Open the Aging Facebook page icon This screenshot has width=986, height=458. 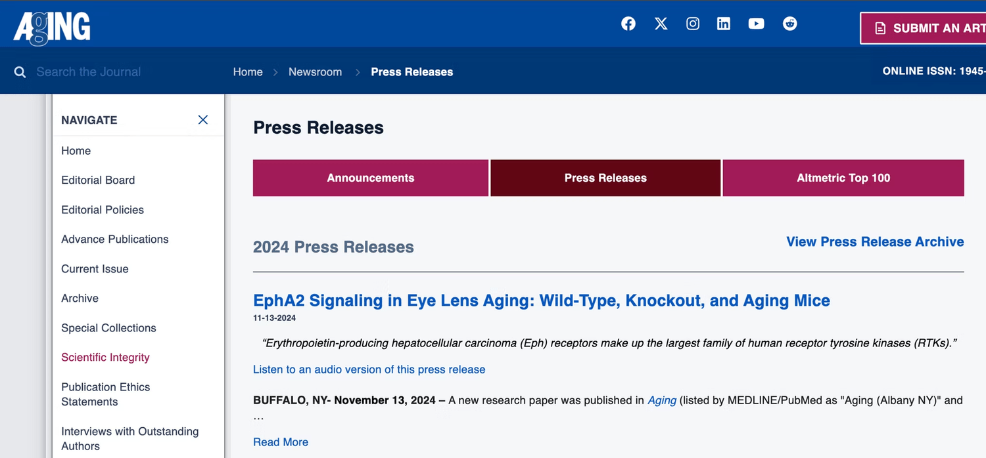[x=628, y=24]
